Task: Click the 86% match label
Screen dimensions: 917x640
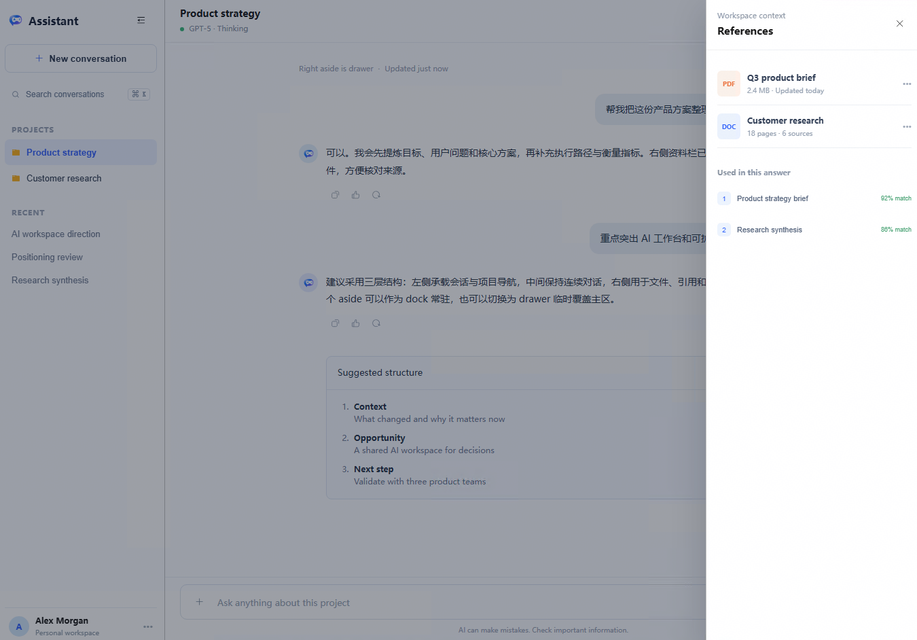Action: [x=896, y=230]
